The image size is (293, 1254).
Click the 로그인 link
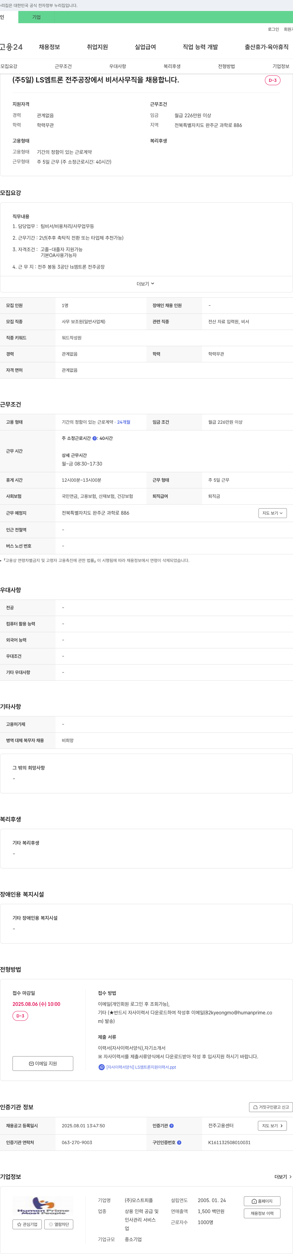coord(273,29)
